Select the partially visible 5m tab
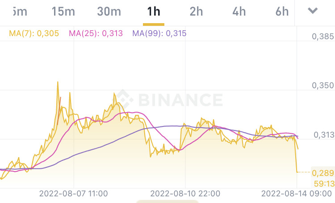 click(x=20, y=12)
